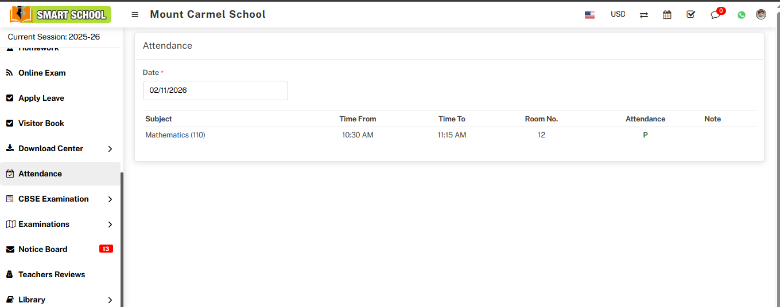Expand the Examinations chevron

[x=110, y=225]
